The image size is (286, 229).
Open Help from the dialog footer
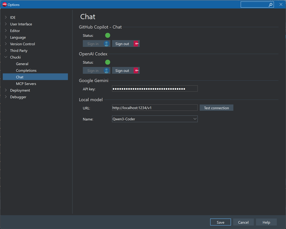tap(266, 222)
